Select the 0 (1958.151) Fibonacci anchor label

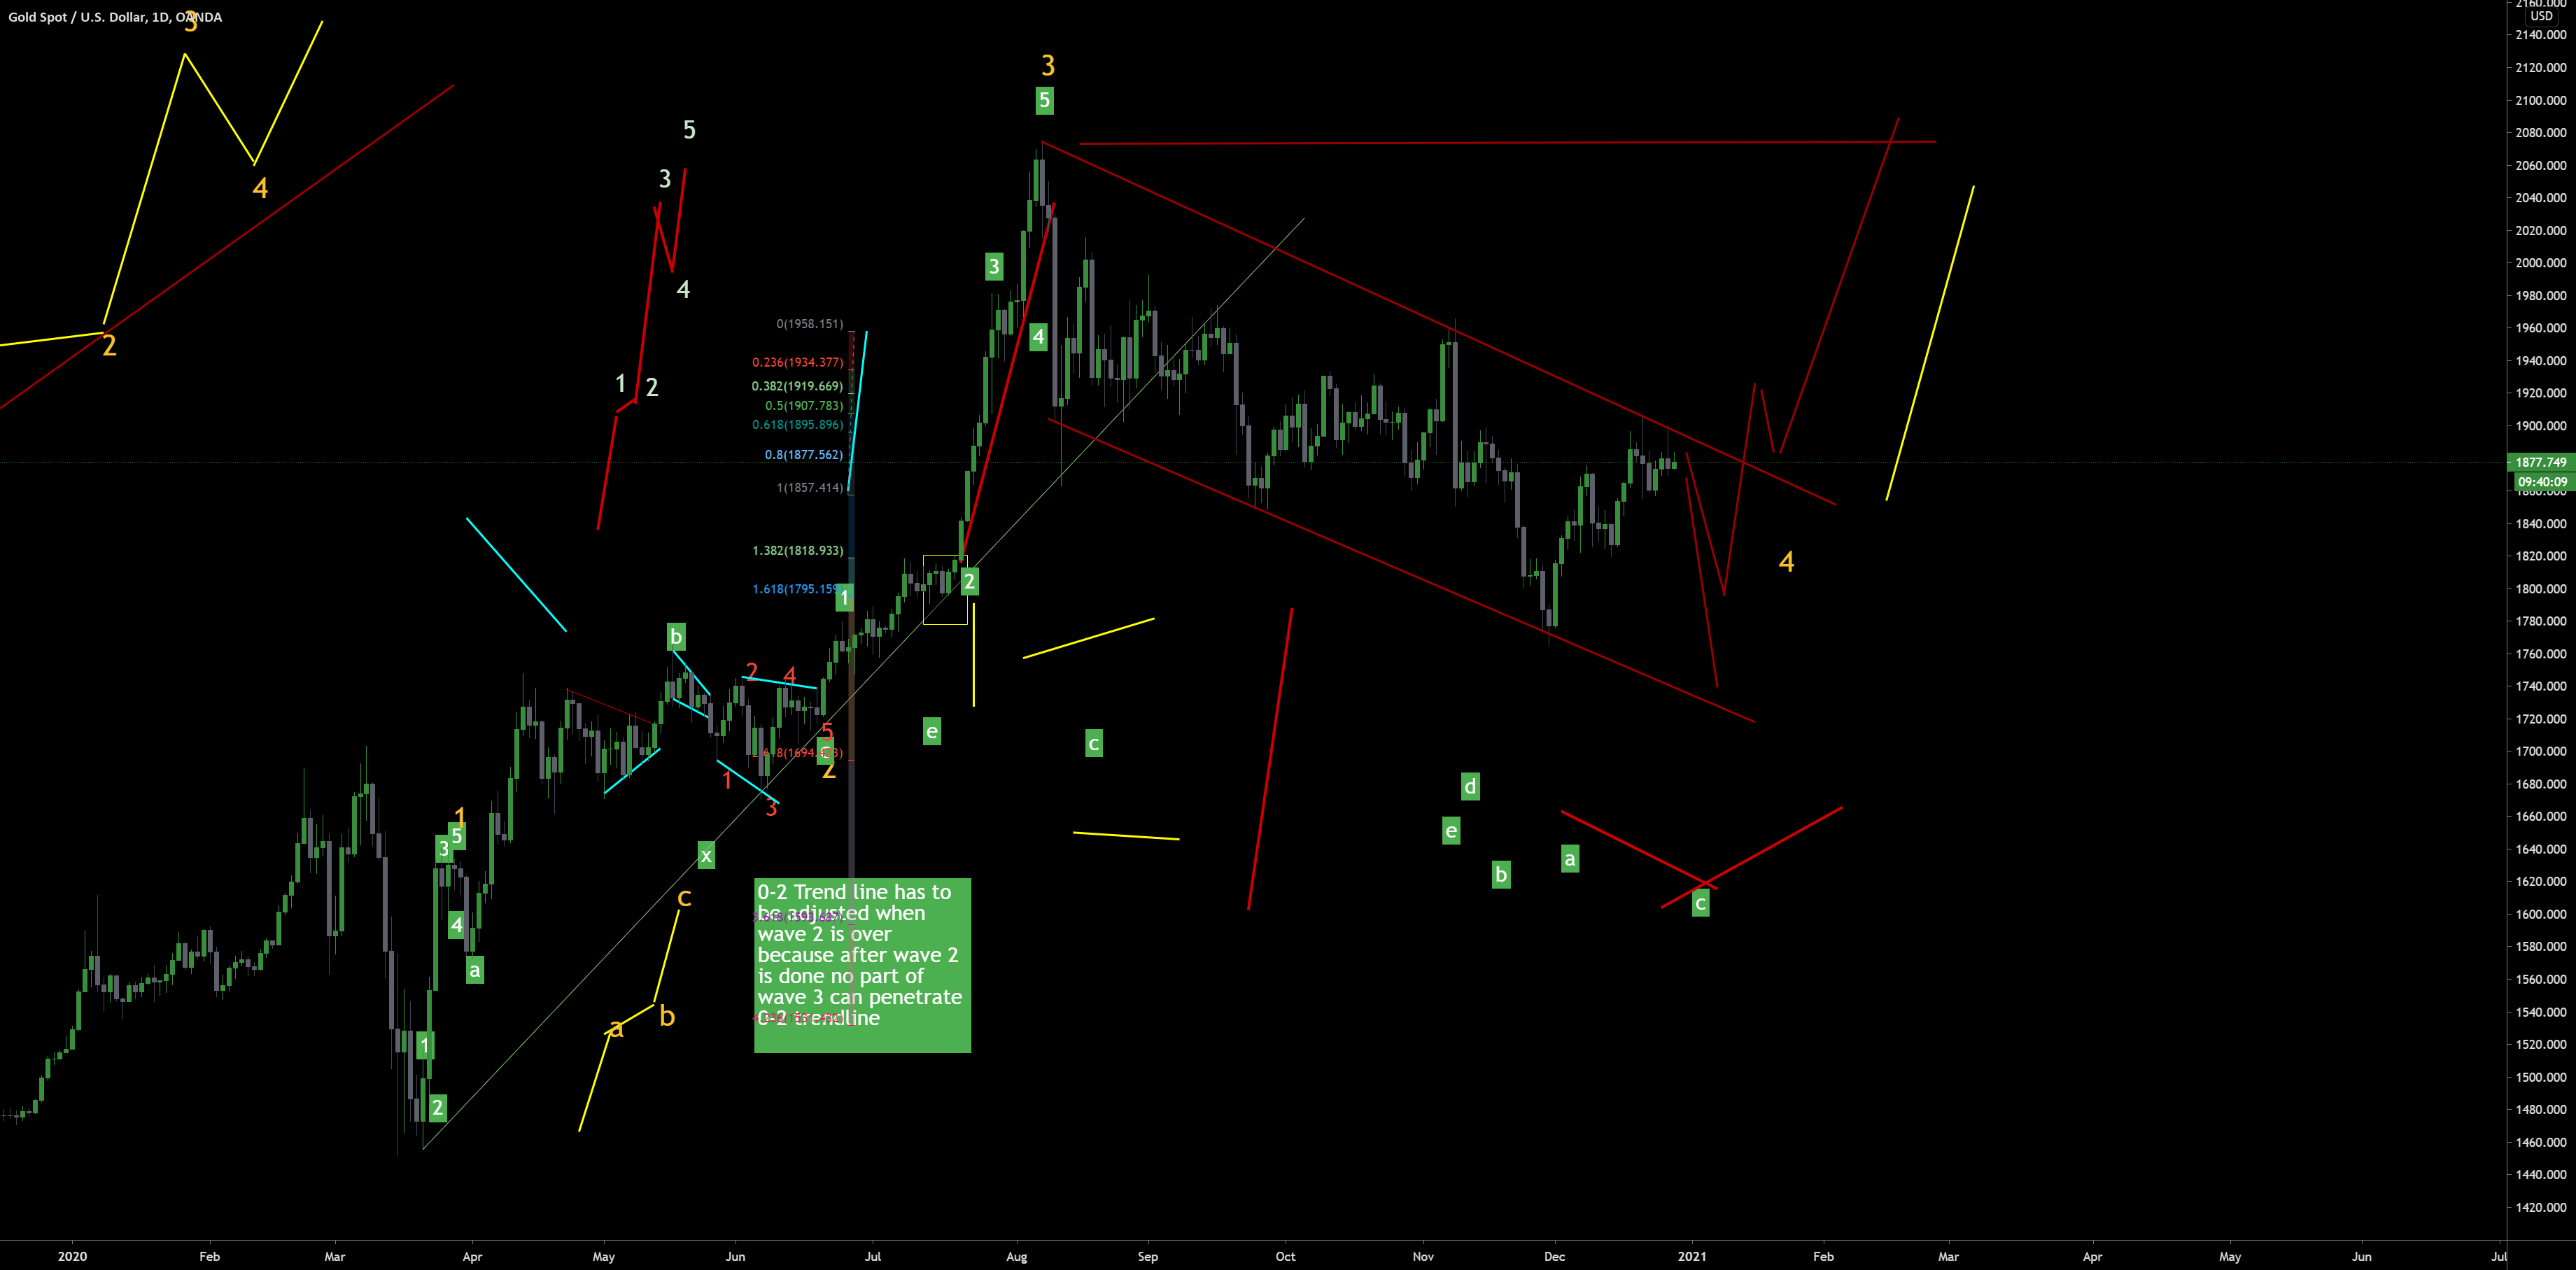click(x=809, y=323)
